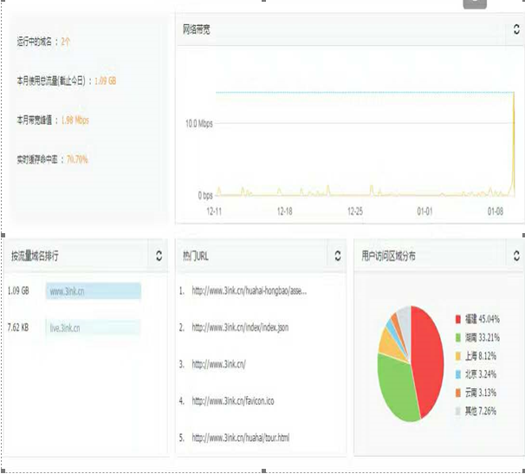This screenshot has width=525, height=474.
Task: Click the 1.98 Mbps peak bandwidth value
Action: (x=75, y=120)
